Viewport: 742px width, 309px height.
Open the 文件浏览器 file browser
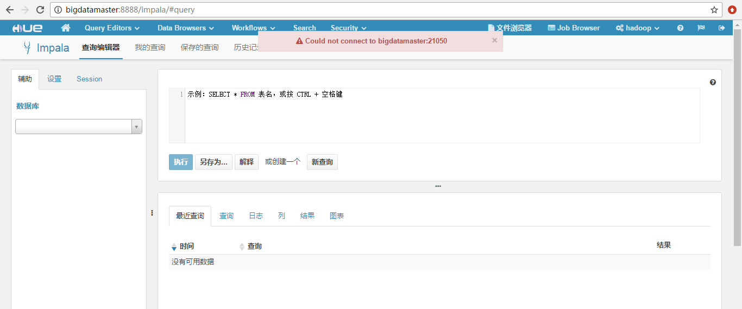[x=510, y=28]
